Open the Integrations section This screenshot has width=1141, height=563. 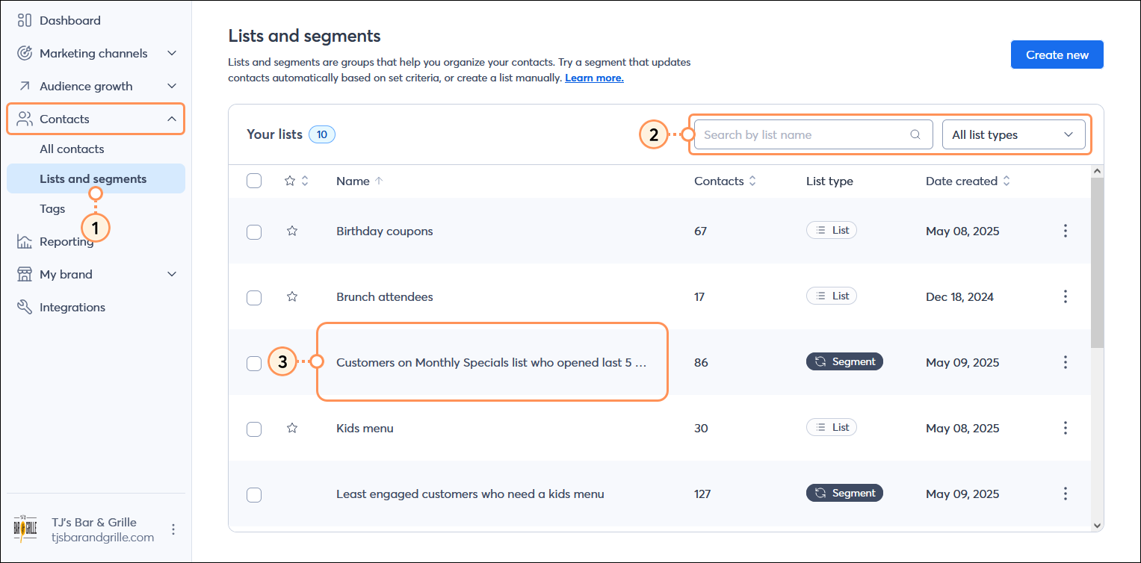[x=72, y=307]
